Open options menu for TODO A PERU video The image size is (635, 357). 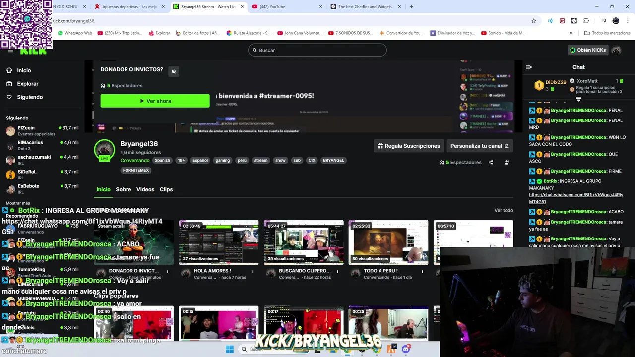pyautogui.click(x=423, y=271)
